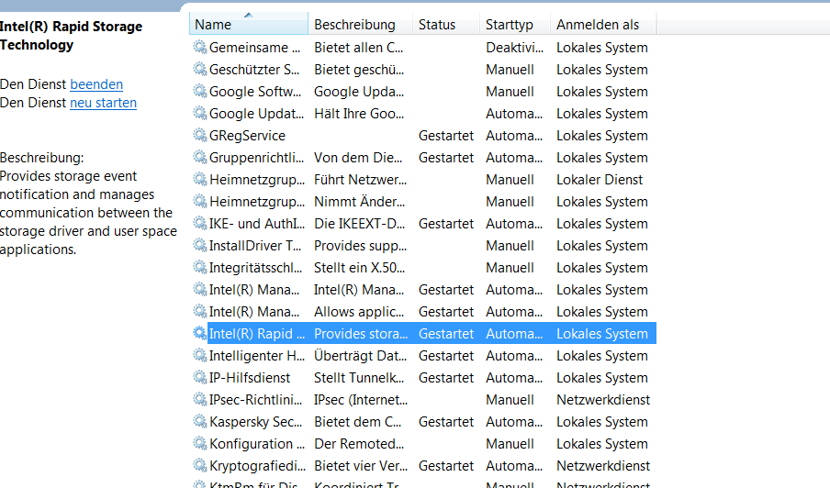
Task: Restart the service via 'neu starten' link
Action: point(103,103)
